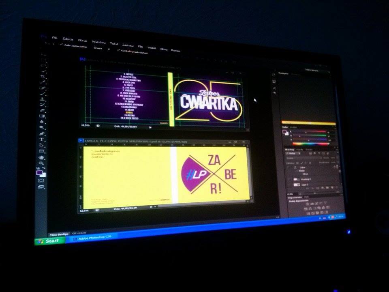Image resolution: width=389 pixels, height=292 pixels.
Task: Adjust the blue B color slider
Action: point(310,140)
